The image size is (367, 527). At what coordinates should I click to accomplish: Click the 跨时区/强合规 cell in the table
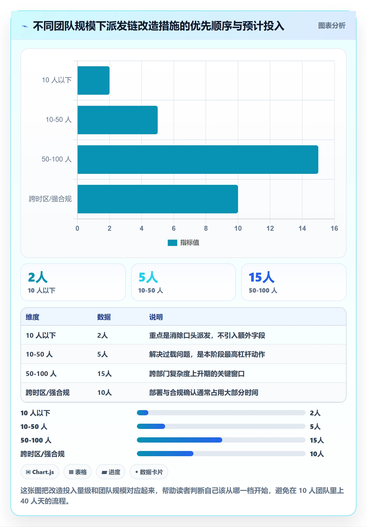(x=48, y=392)
